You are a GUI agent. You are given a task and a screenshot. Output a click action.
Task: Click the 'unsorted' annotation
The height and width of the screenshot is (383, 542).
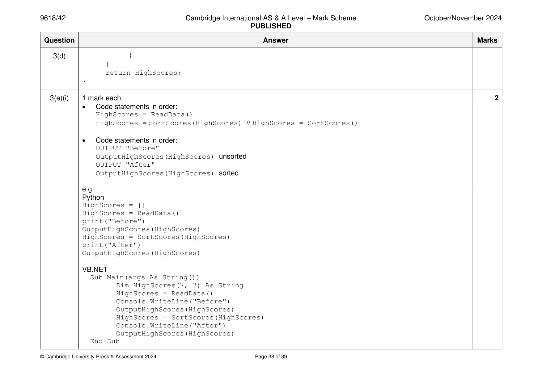click(233, 156)
